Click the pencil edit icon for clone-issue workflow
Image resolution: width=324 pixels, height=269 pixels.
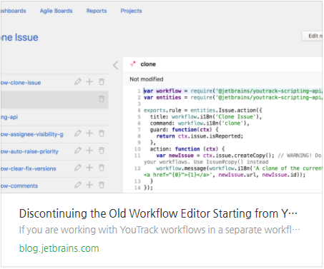78,82
